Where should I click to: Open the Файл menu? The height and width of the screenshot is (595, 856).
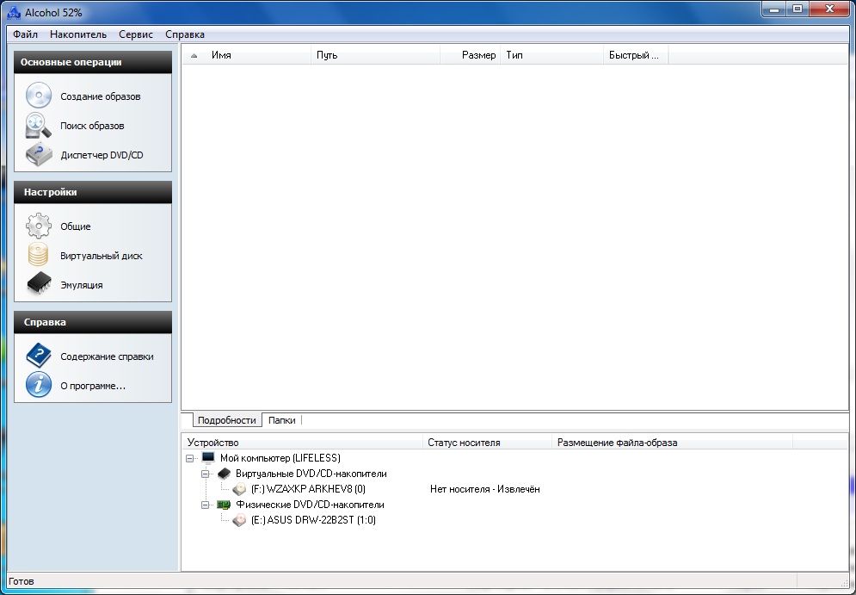[25, 34]
